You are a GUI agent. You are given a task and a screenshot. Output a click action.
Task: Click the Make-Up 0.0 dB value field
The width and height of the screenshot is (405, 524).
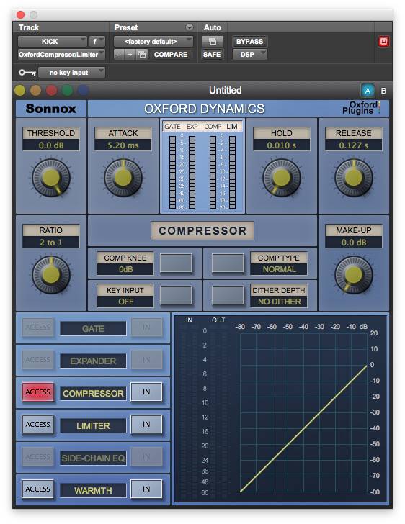click(353, 243)
